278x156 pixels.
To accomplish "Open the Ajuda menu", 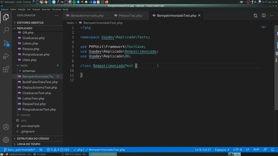I will click(66, 10).
